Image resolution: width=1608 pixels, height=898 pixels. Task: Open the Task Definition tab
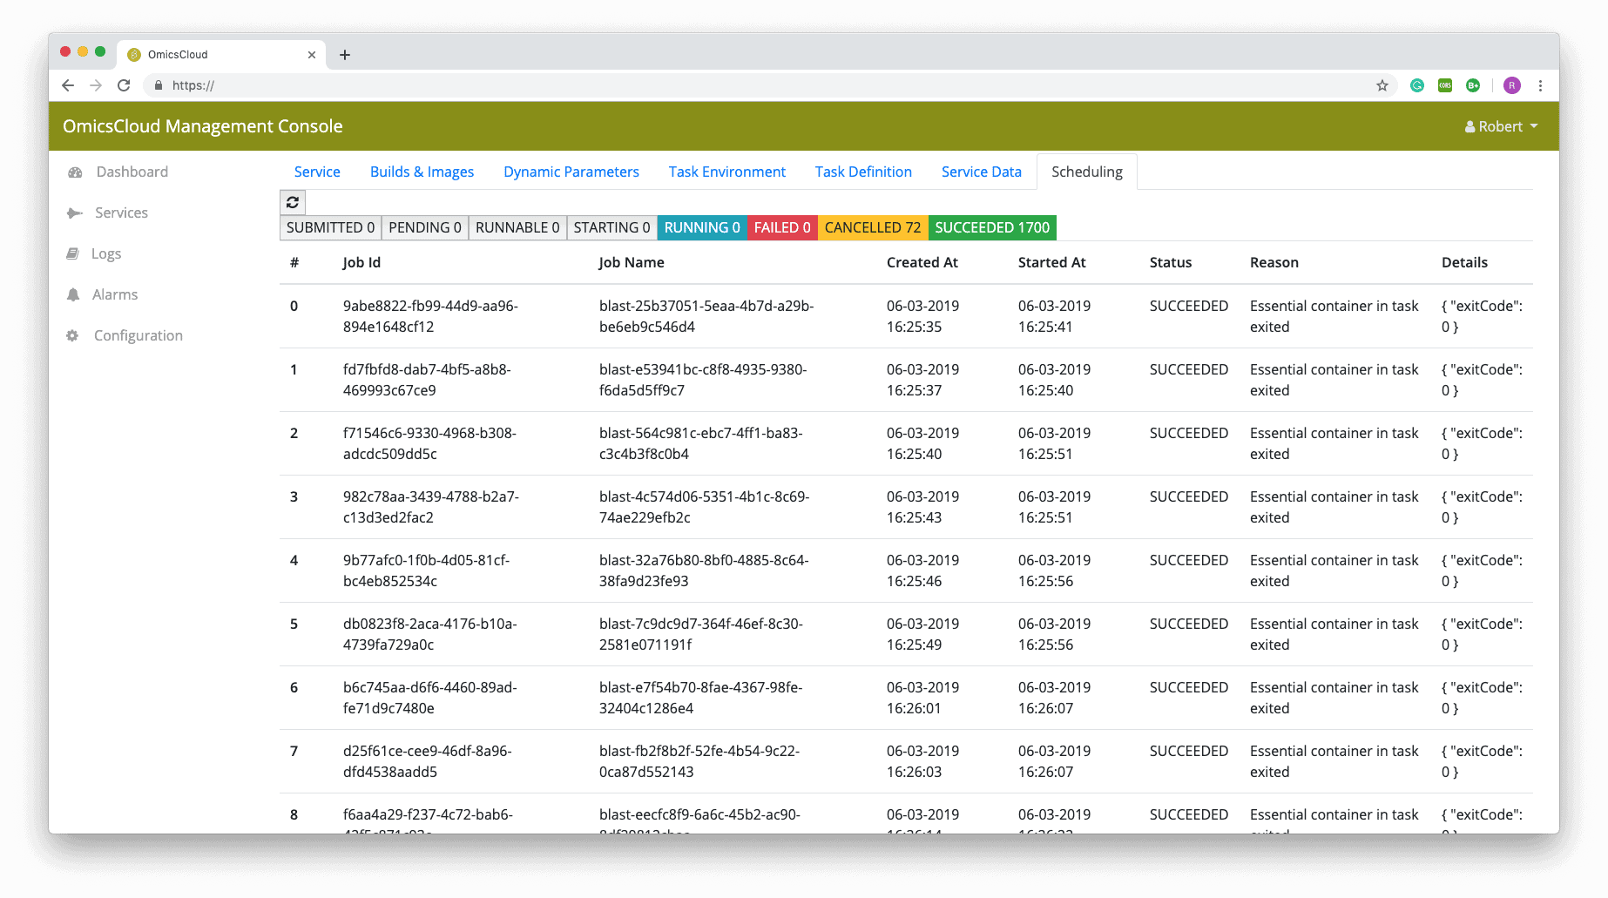click(863, 172)
